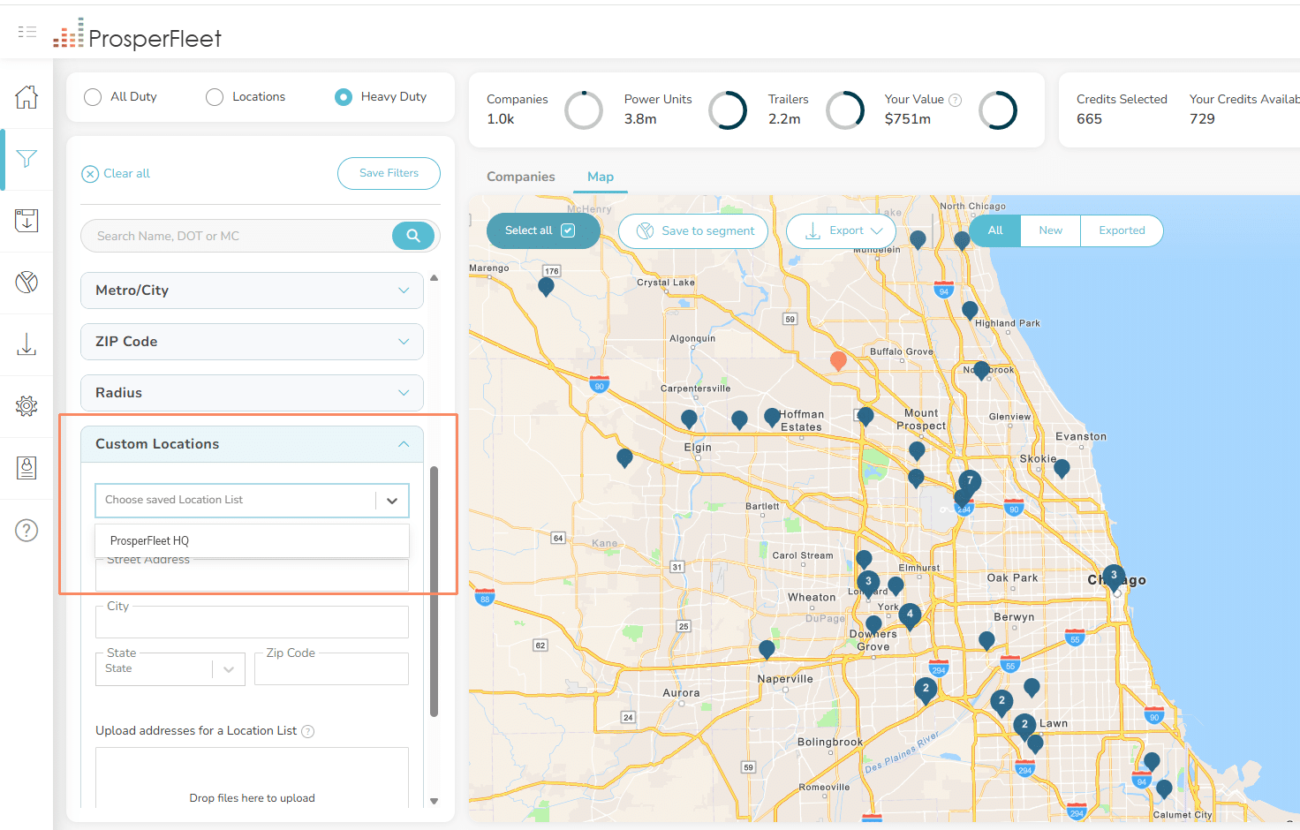The image size is (1300, 830).
Task: Click the Street Address input field
Action: point(252,575)
